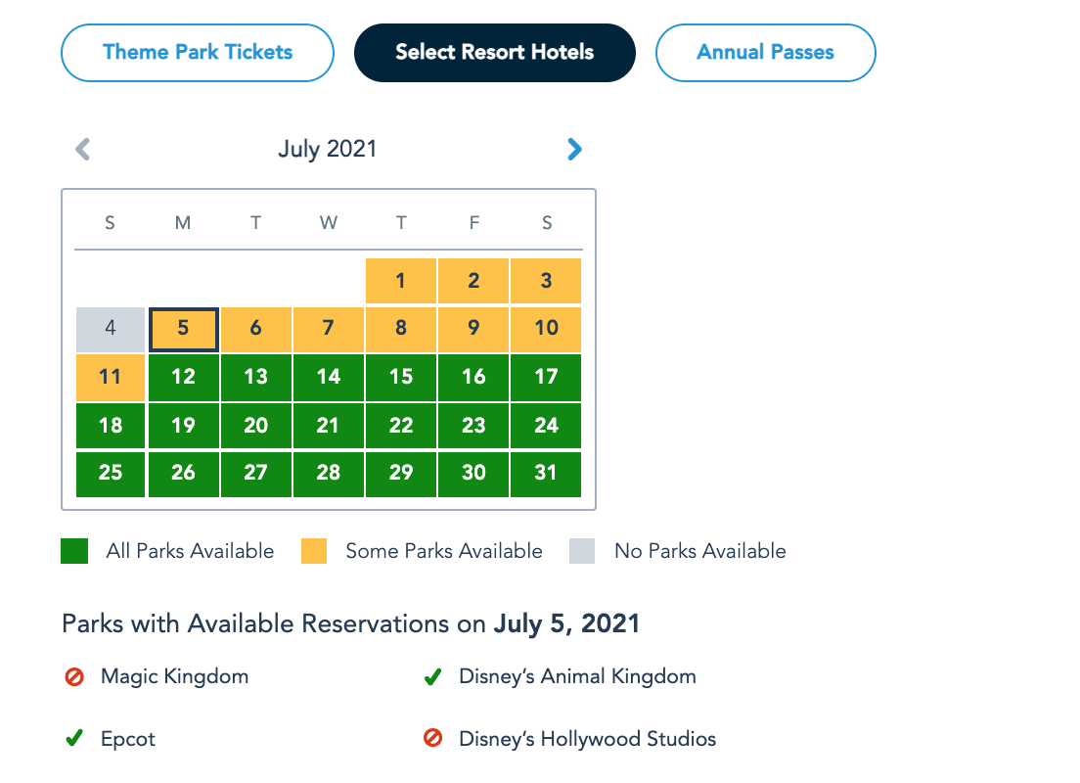
Task: Select July 10 on the calendar
Action: 546,329
